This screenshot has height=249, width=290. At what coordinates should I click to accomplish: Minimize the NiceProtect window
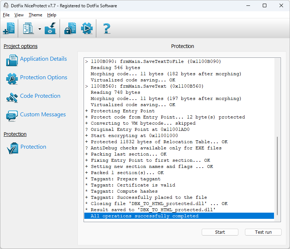tap(248, 5)
